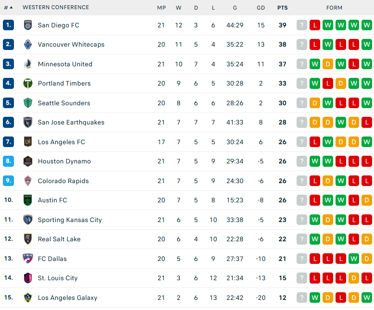
Task: Click the FORM column header
Action: tap(334, 8)
